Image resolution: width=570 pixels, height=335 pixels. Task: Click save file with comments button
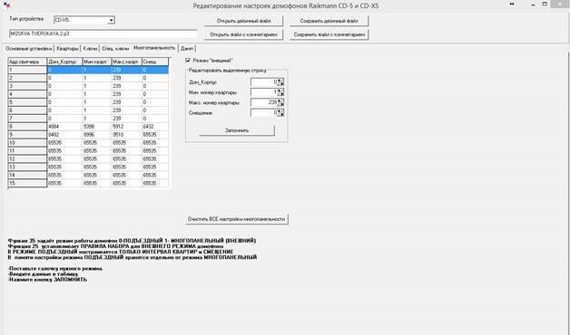point(329,34)
